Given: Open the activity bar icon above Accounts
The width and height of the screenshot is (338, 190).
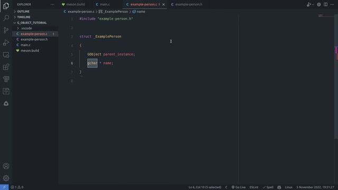Looking at the screenshot, I should [6, 103].
